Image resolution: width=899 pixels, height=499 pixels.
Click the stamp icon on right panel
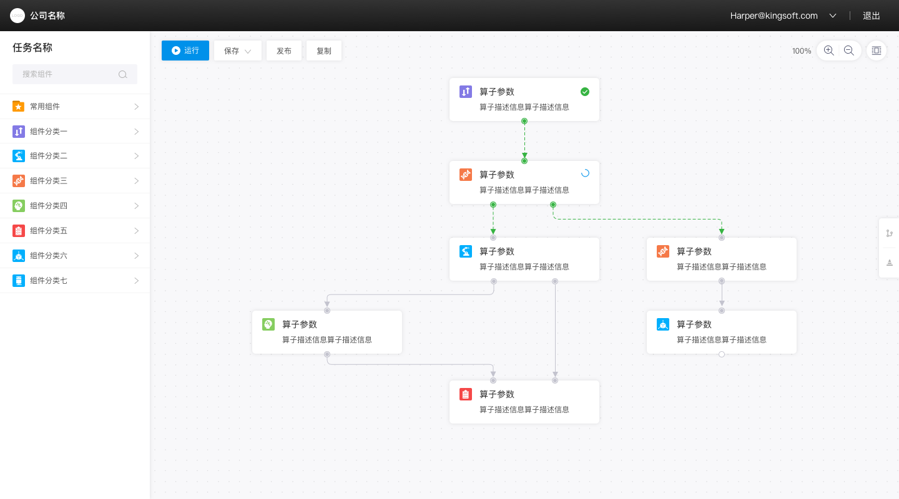pyautogui.click(x=889, y=263)
